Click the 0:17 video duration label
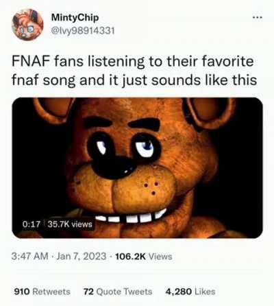The image size is (274, 306). coord(32,224)
